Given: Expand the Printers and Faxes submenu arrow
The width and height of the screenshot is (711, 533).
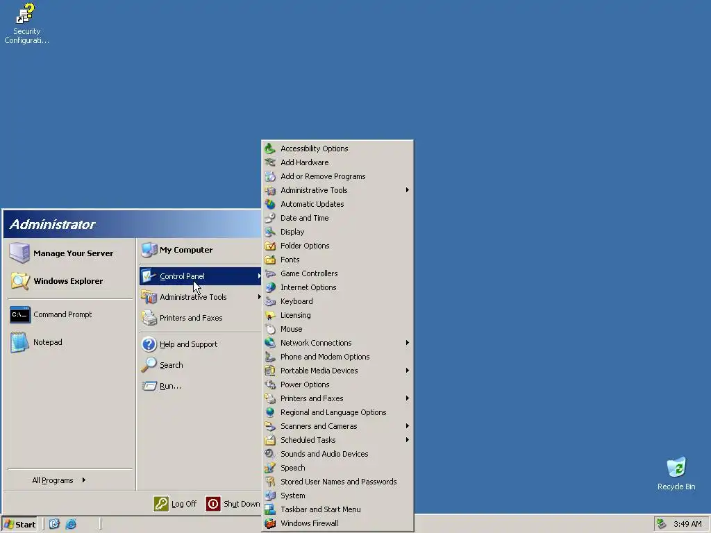Looking at the screenshot, I should (407, 398).
